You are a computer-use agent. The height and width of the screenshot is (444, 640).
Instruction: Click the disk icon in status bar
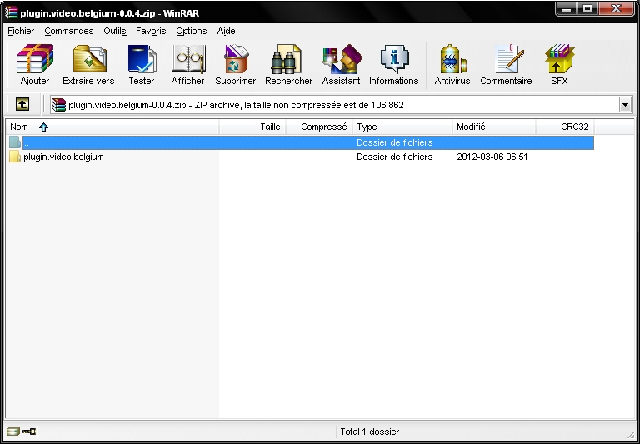pyautogui.click(x=13, y=432)
